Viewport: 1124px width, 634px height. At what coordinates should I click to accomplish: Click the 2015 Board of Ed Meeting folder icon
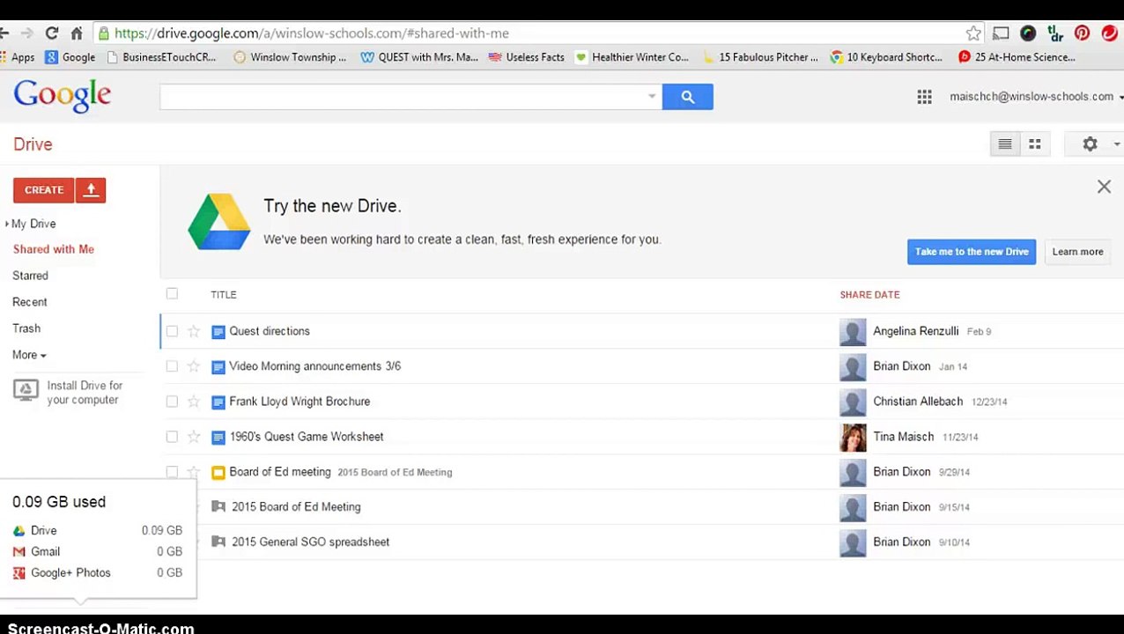point(218,507)
